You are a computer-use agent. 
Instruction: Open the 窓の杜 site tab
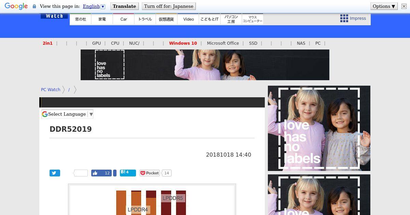pos(81,19)
